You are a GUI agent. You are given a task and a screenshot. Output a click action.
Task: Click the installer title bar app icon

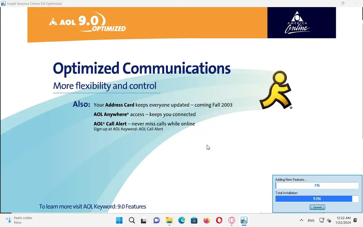(x=3, y=3)
